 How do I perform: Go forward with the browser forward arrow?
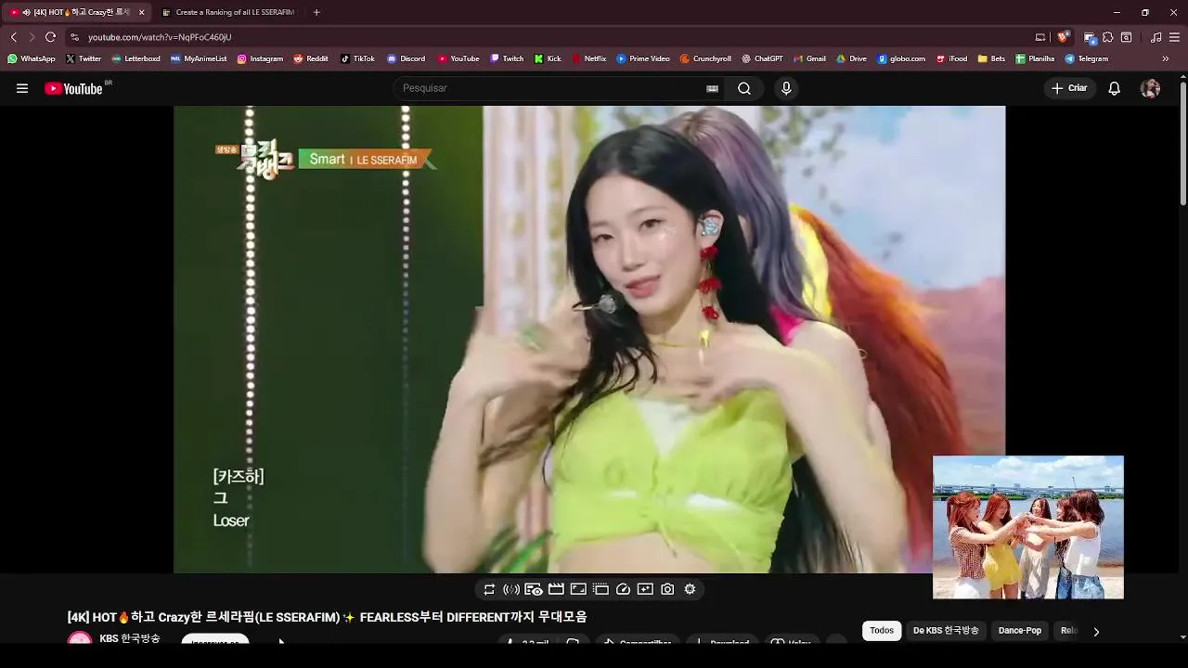click(32, 37)
